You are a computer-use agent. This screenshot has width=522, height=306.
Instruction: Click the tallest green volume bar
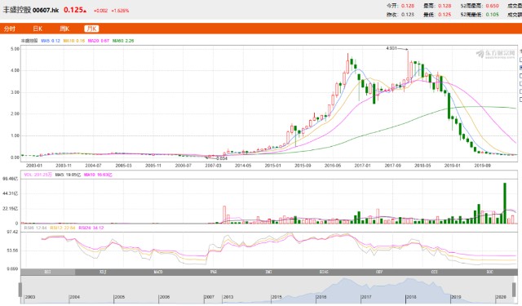click(x=505, y=203)
